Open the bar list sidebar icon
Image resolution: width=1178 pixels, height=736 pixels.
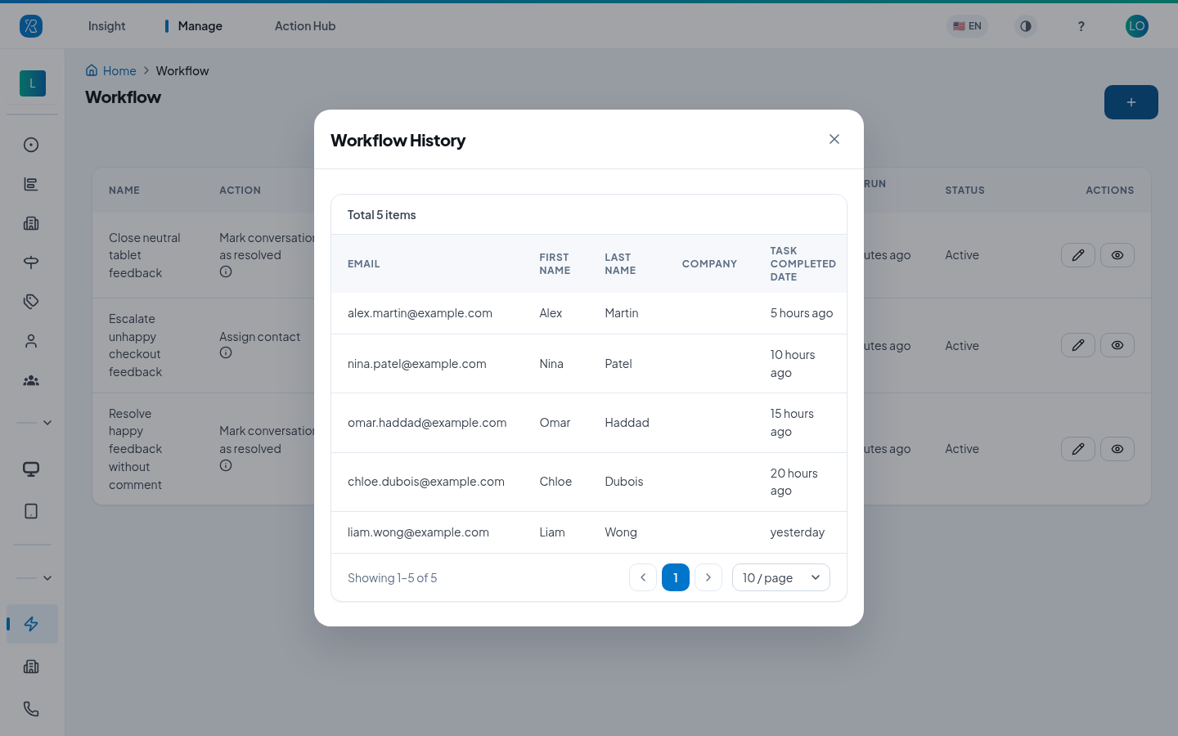click(31, 184)
